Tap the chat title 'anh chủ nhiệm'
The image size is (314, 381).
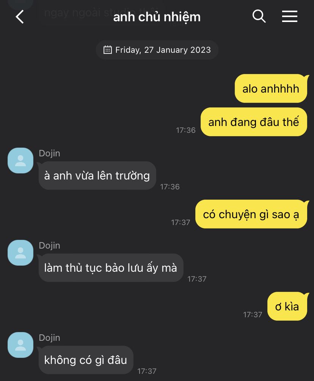pyautogui.click(x=157, y=17)
